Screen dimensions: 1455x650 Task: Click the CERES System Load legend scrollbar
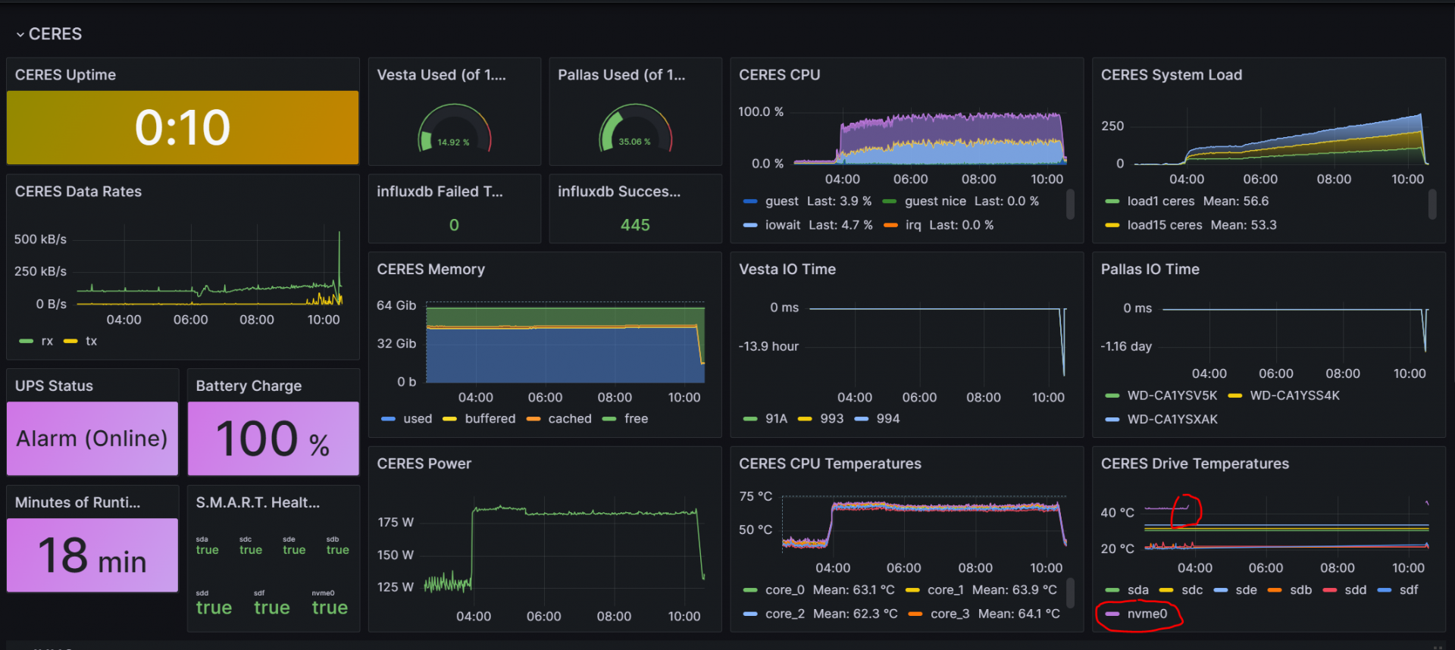coord(1432,205)
